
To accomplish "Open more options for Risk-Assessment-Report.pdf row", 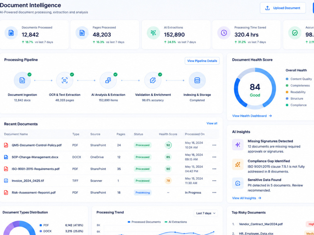I will click(x=214, y=192).
